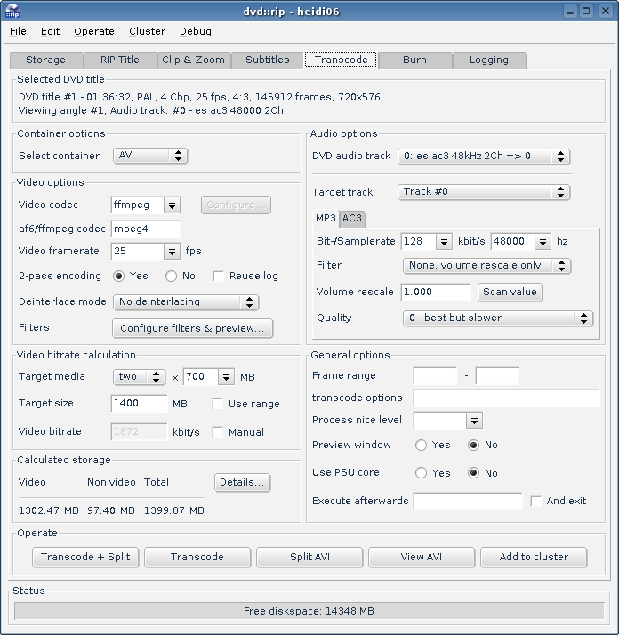Select the MP3 audio tab
The height and width of the screenshot is (635, 619).
(x=326, y=218)
